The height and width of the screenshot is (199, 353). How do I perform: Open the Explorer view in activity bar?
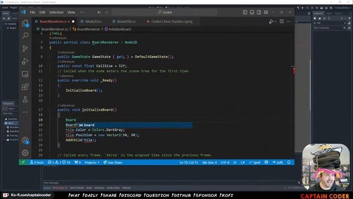(x=25, y=23)
